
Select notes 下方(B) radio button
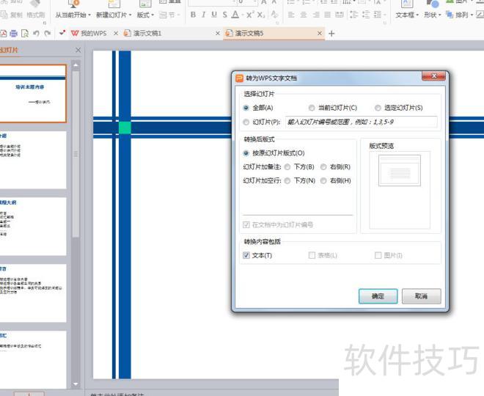pyautogui.click(x=287, y=167)
